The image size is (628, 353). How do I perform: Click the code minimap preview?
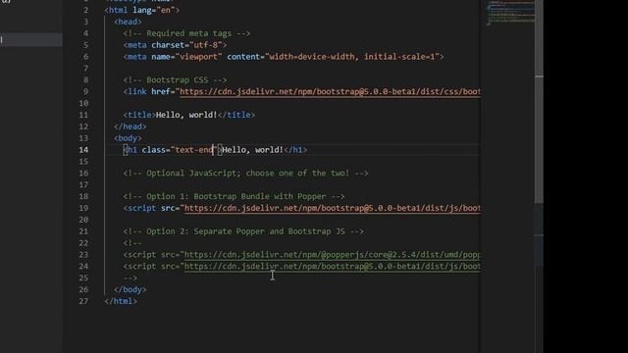pos(510,13)
